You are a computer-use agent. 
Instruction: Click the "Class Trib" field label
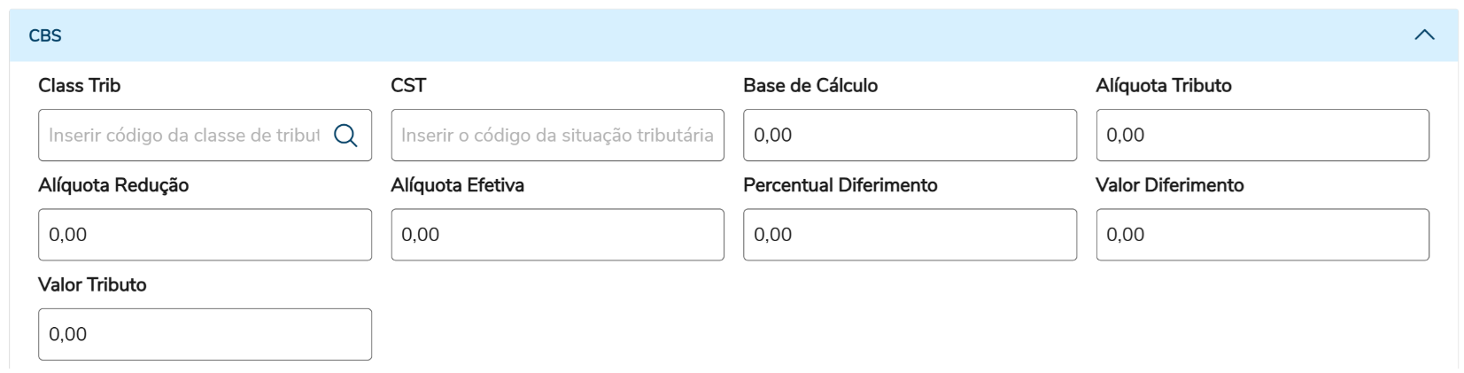click(x=79, y=86)
